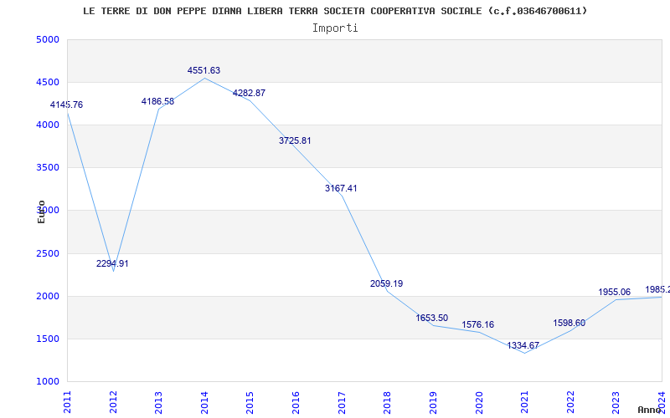Click the 'Euro' y-axis title
670x418 pixels.
point(41,212)
